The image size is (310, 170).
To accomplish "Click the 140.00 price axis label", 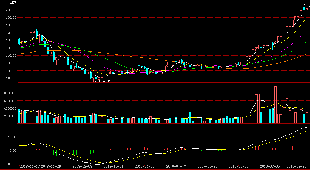I will 11,56.
